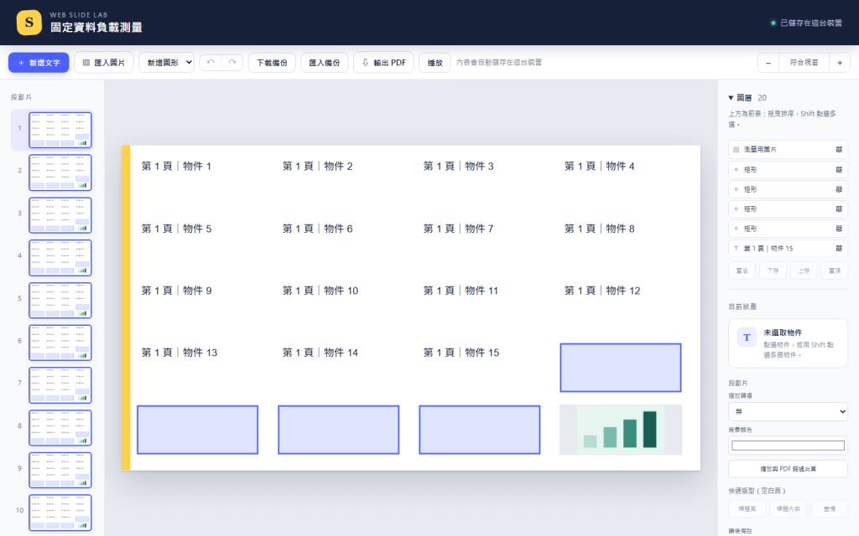
Task: Add a text box with 新增文字
Action: (39, 62)
